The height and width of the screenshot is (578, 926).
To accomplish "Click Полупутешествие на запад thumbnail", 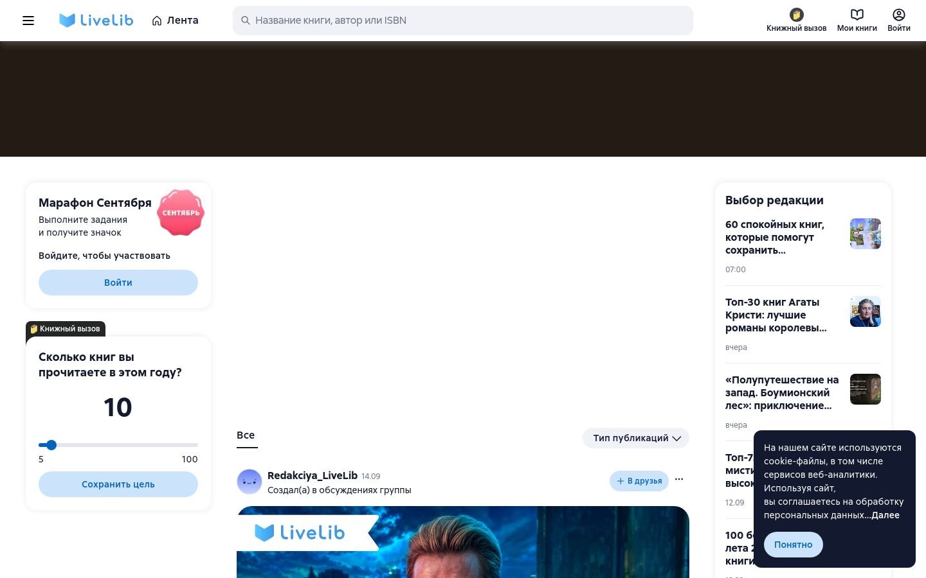I will click(866, 389).
